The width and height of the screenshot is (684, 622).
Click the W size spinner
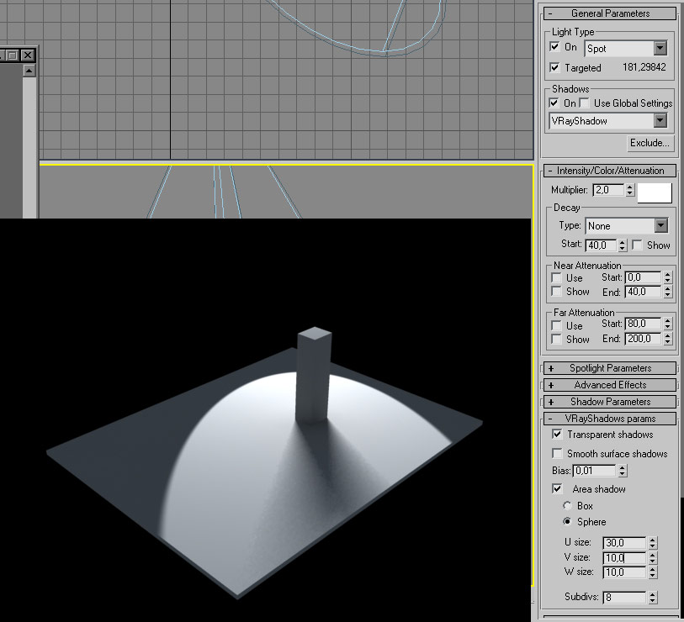[652, 572]
